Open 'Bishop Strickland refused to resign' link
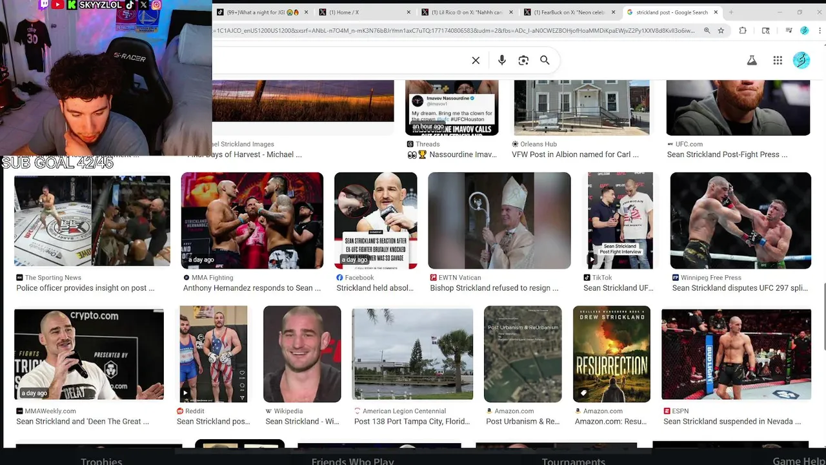The width and height of the screenshot is (826, 465). 494,288
